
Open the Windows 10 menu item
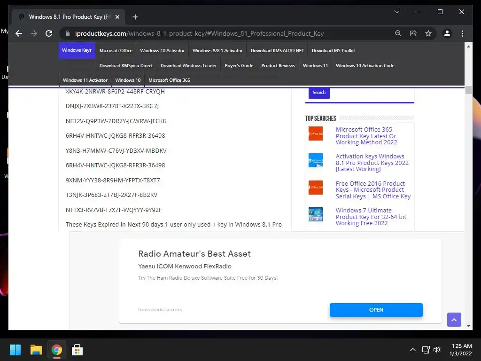(128, 80)
